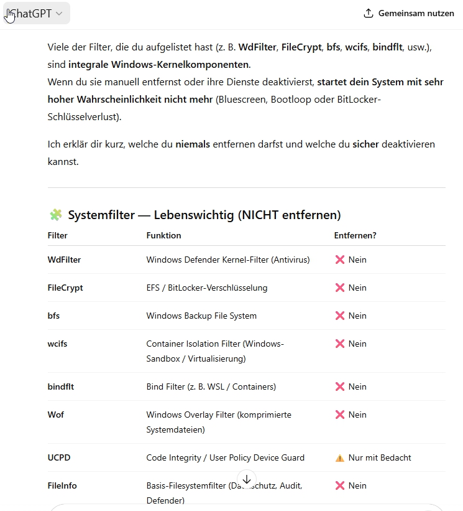Click the Entfernen? column header
The image size is (463, 511).
tap(355, 235)
